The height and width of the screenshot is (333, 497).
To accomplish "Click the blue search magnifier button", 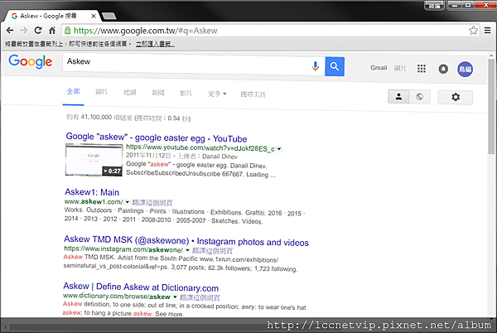I will pyautogui.click(x=335, y=67).
